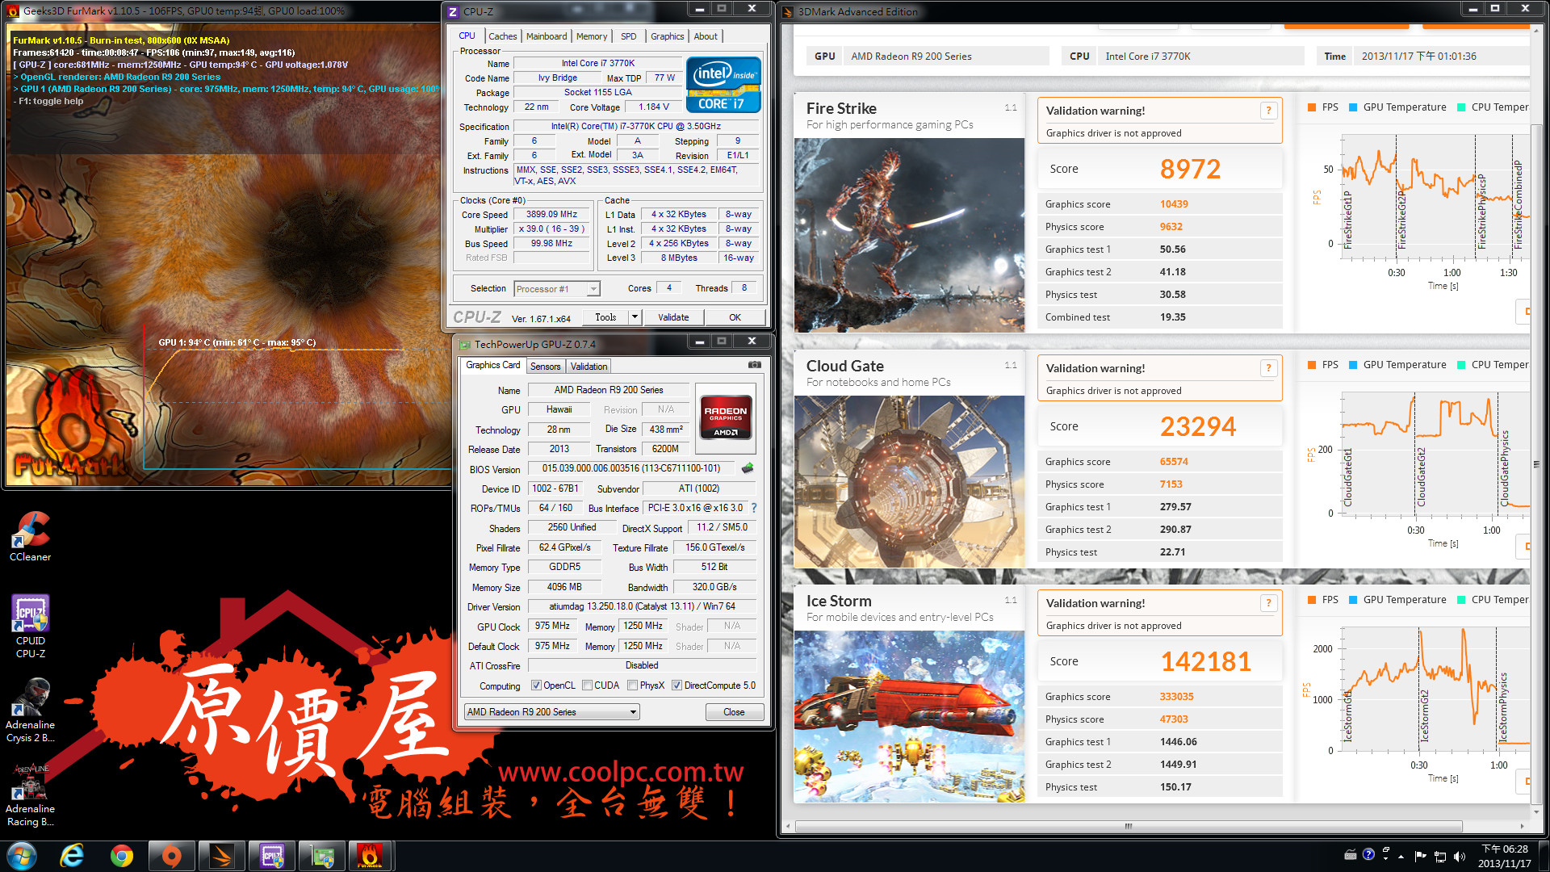Click the Ice Storm score 142181
Screen dimensions: 1550x872
1205,661
